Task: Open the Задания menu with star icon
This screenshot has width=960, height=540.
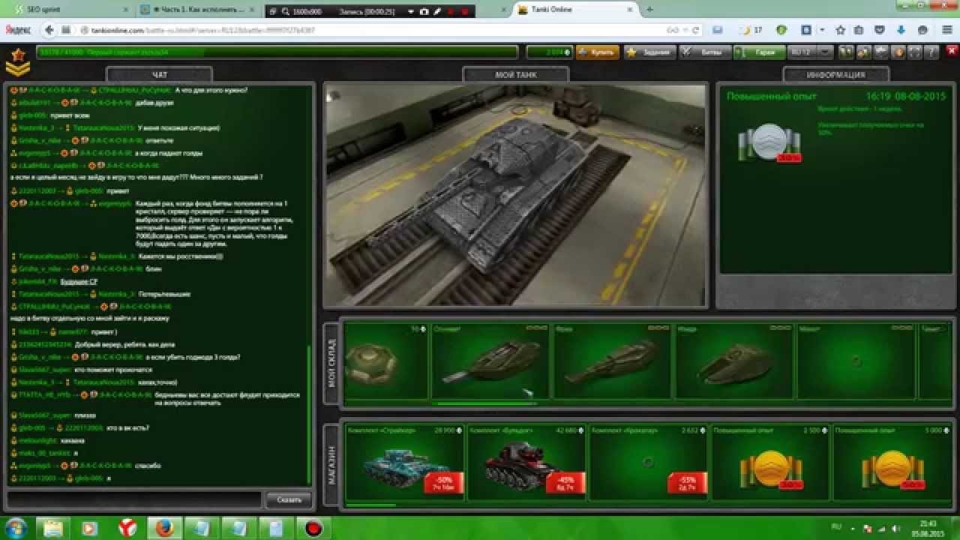Action: tap(649, 52)
